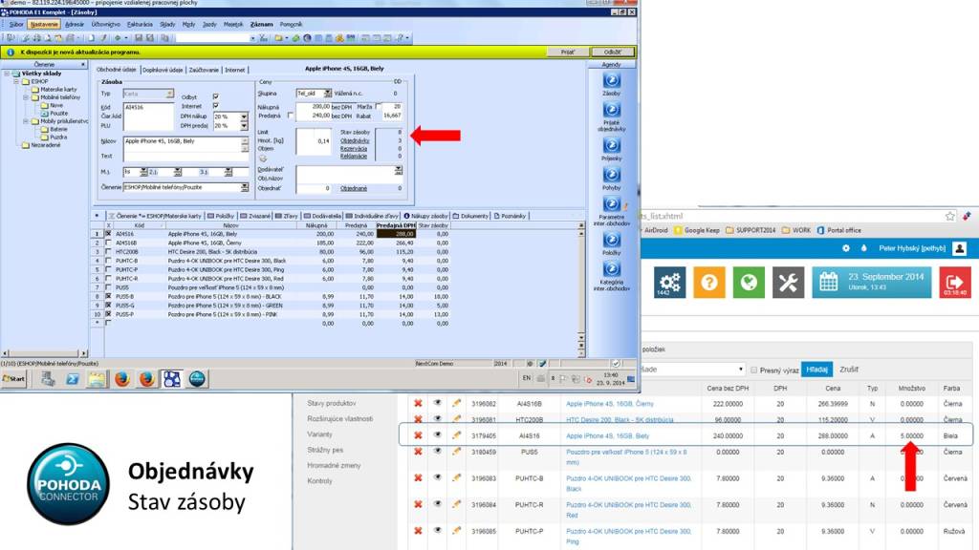Toggle the X checkbox for row AI4S16B
The image size is (979, 550).
[108, 243]
